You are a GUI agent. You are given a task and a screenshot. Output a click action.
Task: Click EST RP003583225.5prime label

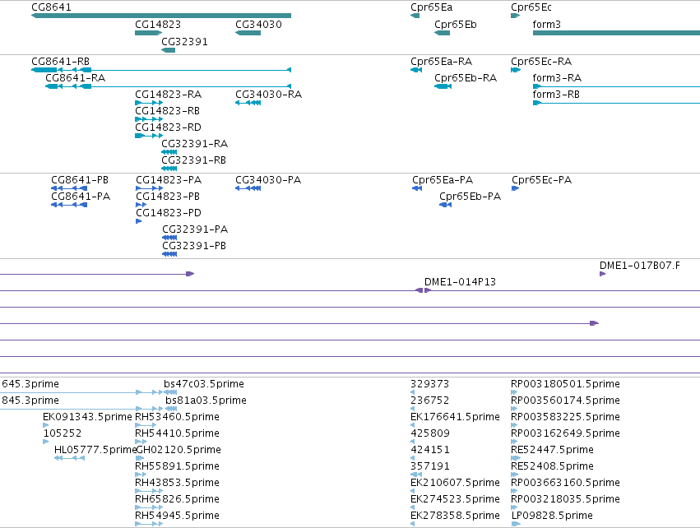click(x=565, y=417)
